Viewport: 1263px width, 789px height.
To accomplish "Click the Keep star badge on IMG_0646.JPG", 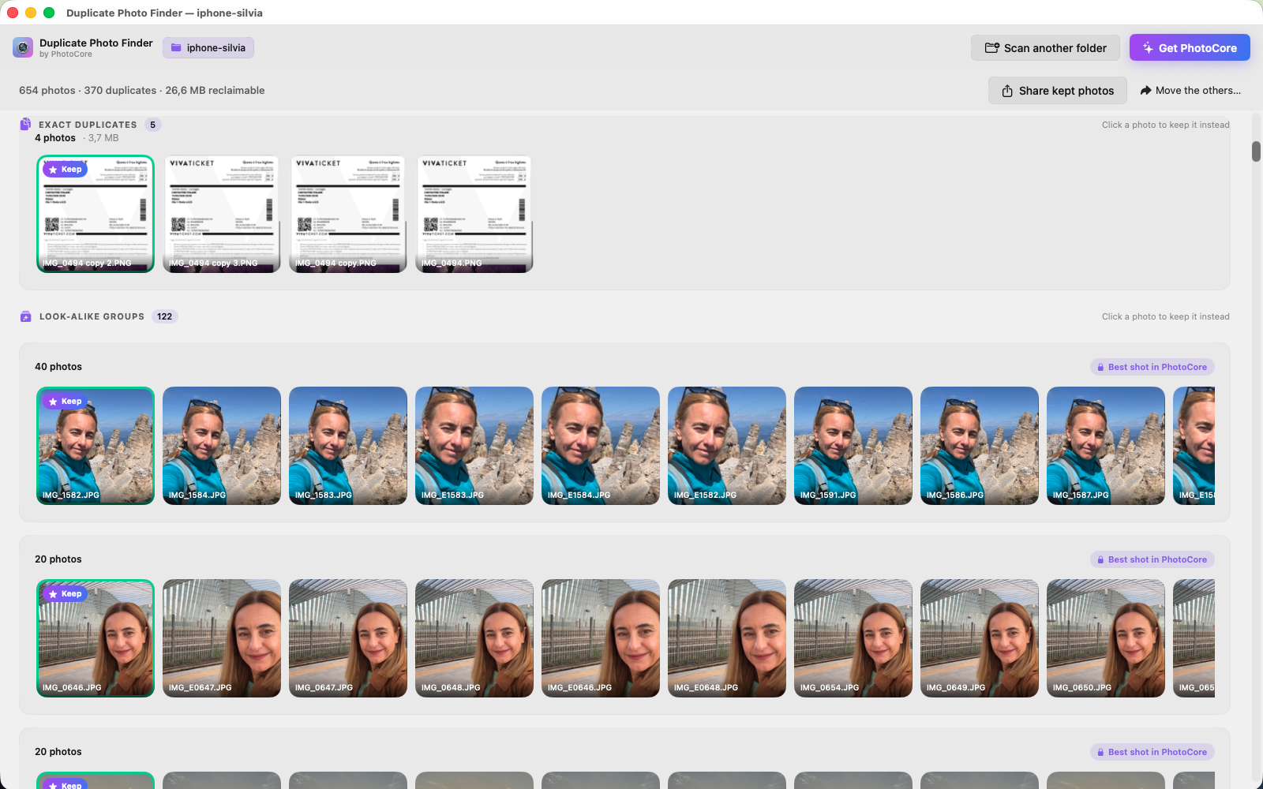I will point(65,594).
